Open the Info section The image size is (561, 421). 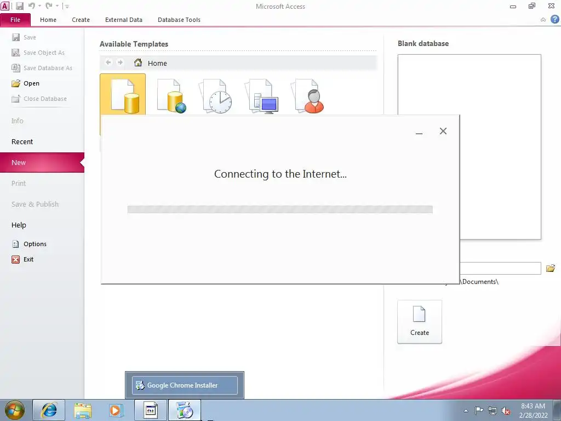(x=17, y=121)
